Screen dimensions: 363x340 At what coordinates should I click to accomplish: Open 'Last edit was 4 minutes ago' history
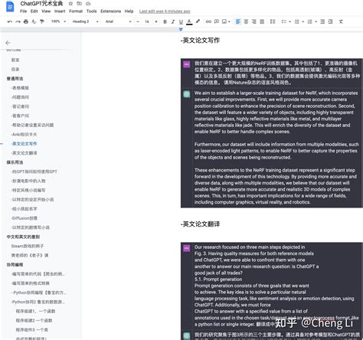click(x=165, y=11)
